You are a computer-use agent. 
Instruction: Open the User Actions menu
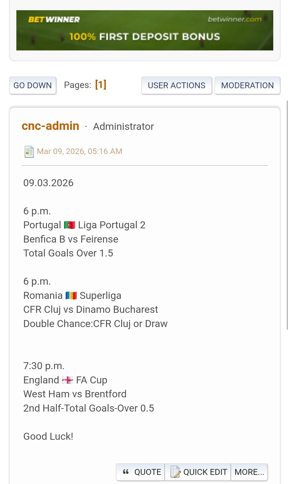click(176, 85)
